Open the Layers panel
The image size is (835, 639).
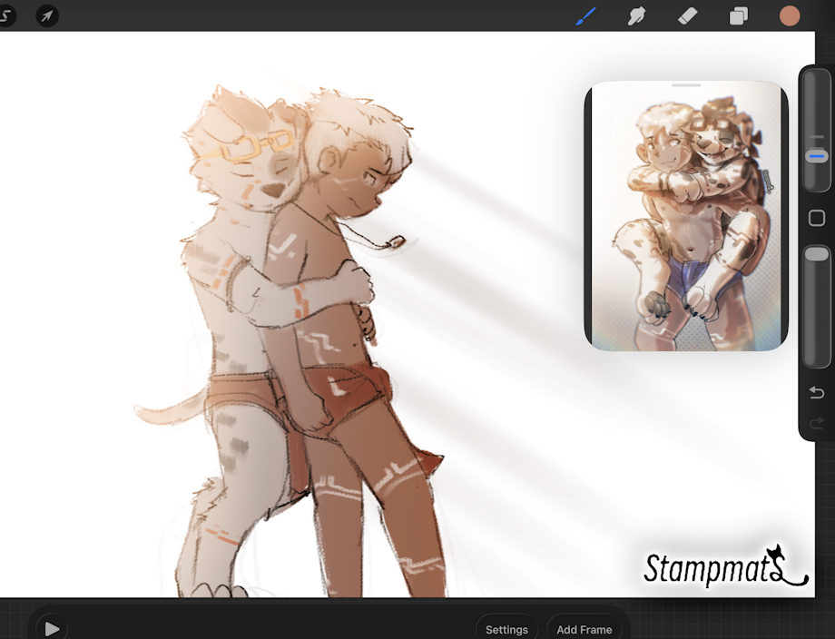coord(739,16)
